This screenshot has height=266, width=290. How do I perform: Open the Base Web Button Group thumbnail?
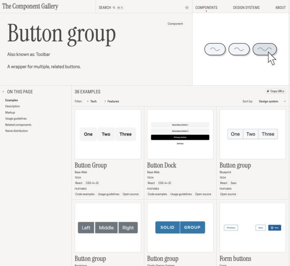pos(108,134)
